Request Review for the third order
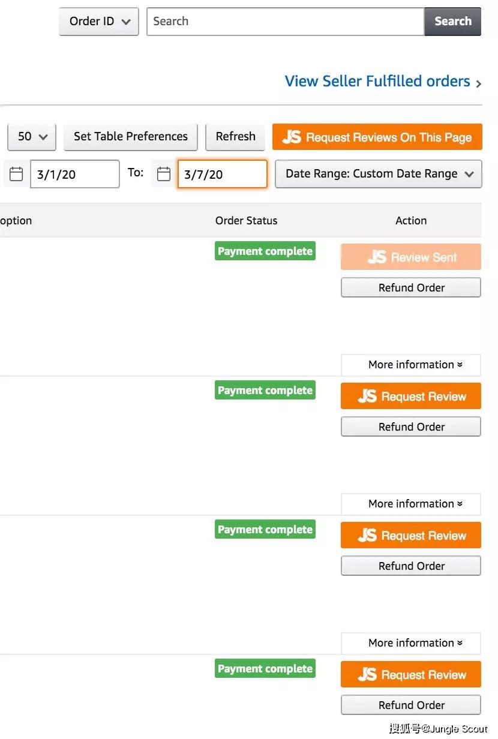Screen dimensions: 498x739 click(x=411, y=536)
